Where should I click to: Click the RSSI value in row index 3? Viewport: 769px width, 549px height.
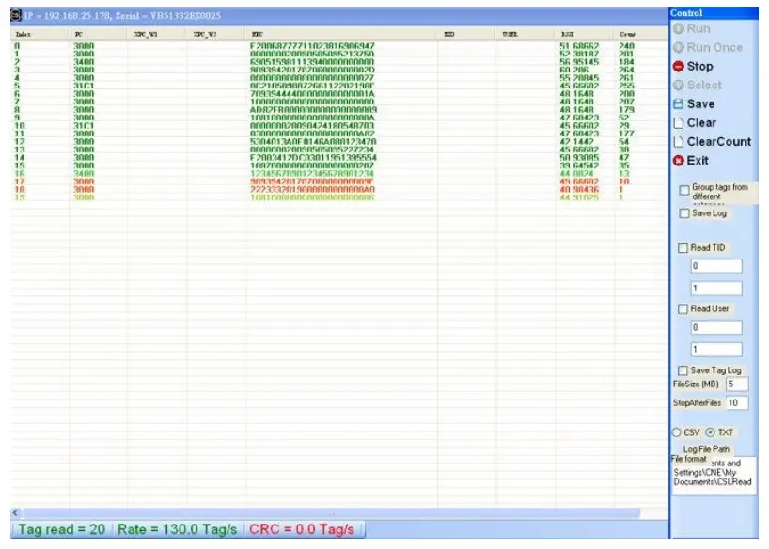click(573, 71)
